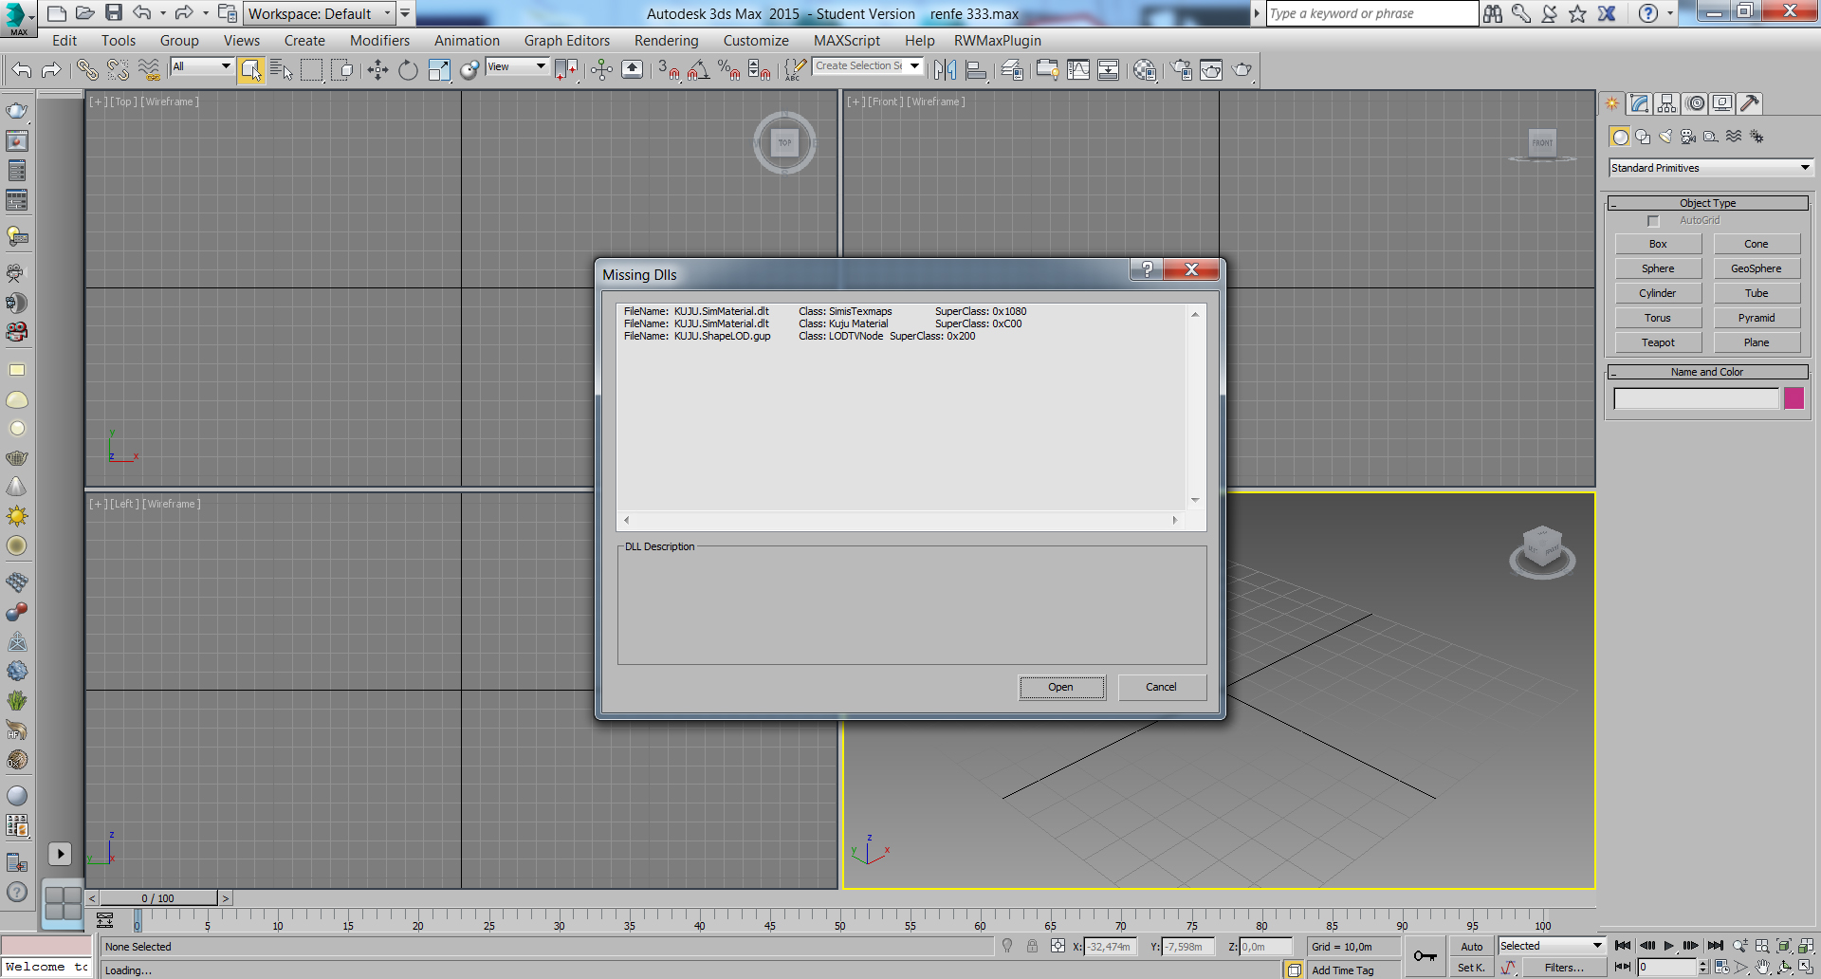
Task: Select the Uniform Scale tool
Action: [x=439, y=69]
